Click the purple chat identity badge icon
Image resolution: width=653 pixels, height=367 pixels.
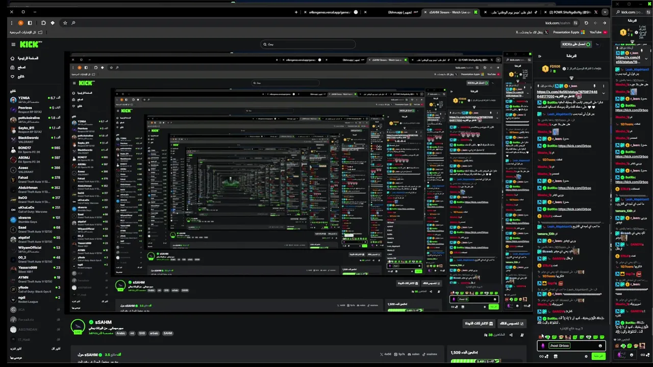pos(543,346)
